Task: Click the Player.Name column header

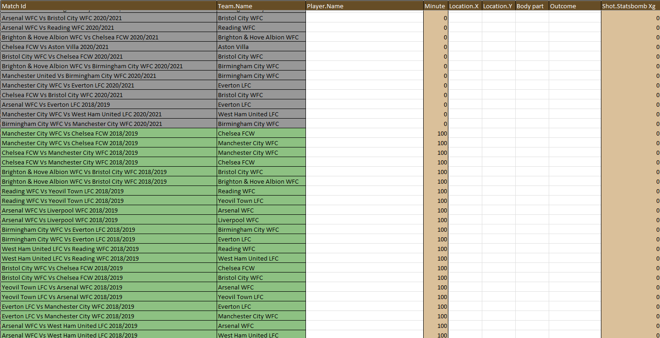Action: click(x=365, y=6)
